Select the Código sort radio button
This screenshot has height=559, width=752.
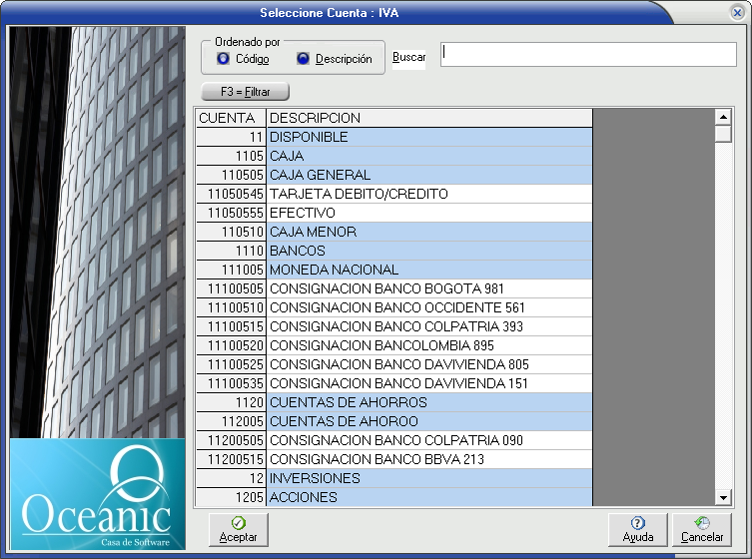click(223, 59)
